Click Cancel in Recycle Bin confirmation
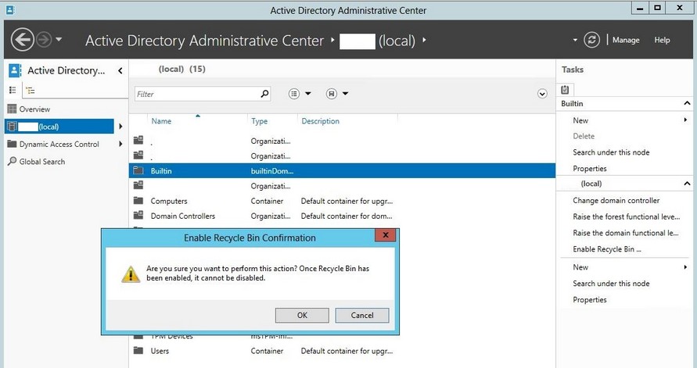 click(x=362, y=315)
